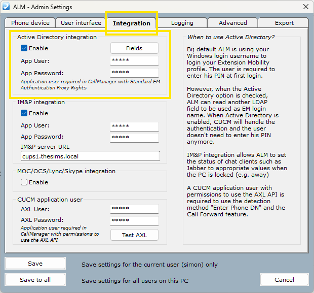
Task: Open the Export tab
Action: pos(284,23)
